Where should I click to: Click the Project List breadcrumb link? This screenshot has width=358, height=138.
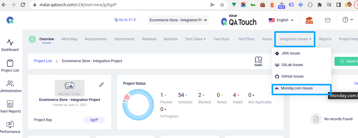pos(43,61)
